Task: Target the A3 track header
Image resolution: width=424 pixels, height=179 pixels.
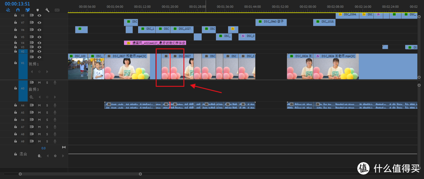Action: click(x=23, y=90)
